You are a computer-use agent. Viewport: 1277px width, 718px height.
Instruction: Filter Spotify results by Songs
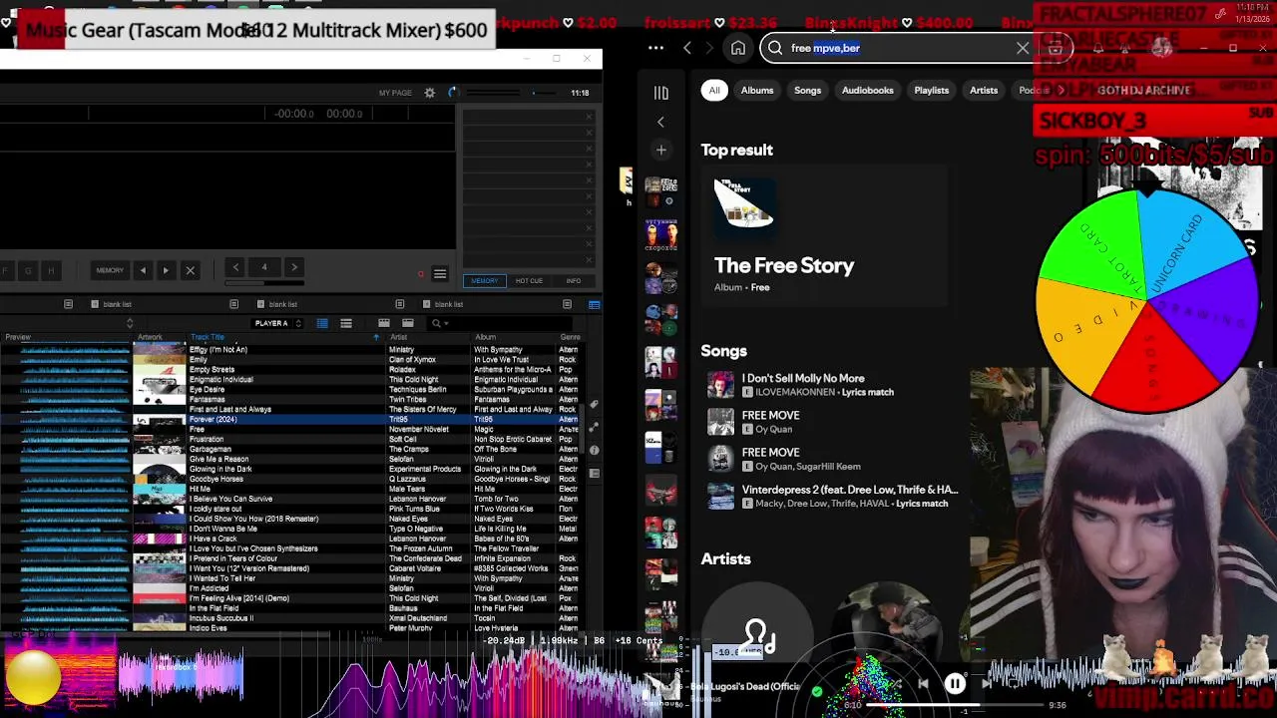pyautogui.click(x=807, y=90)
